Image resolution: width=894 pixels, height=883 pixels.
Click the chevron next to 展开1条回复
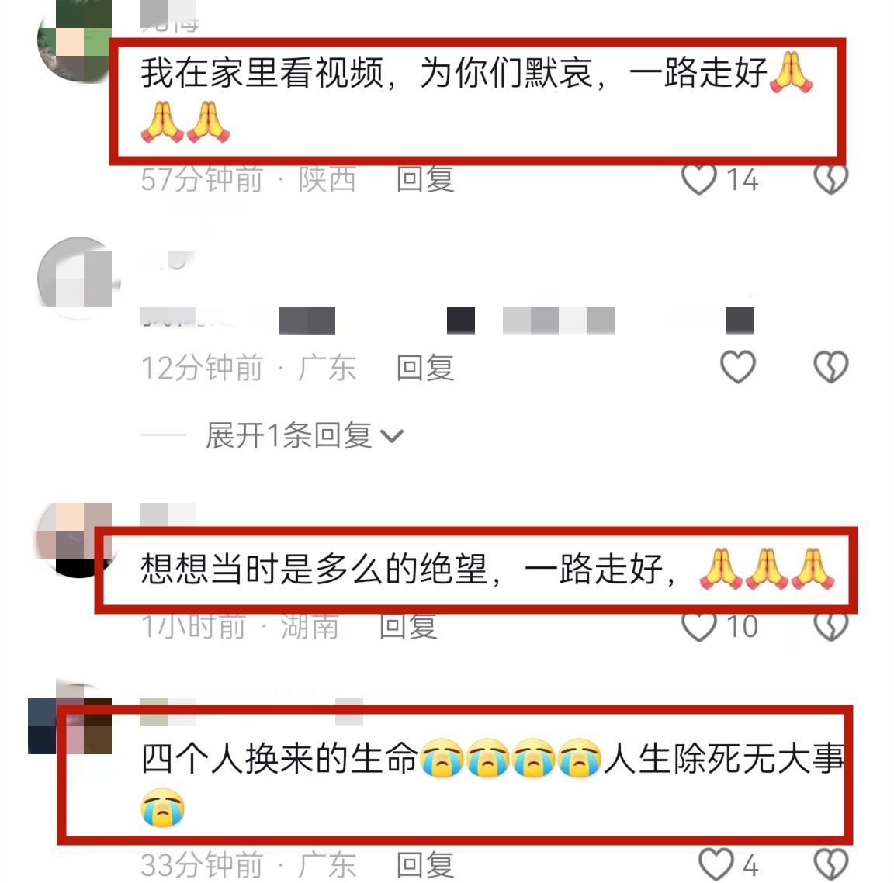(x=392, y=437)
